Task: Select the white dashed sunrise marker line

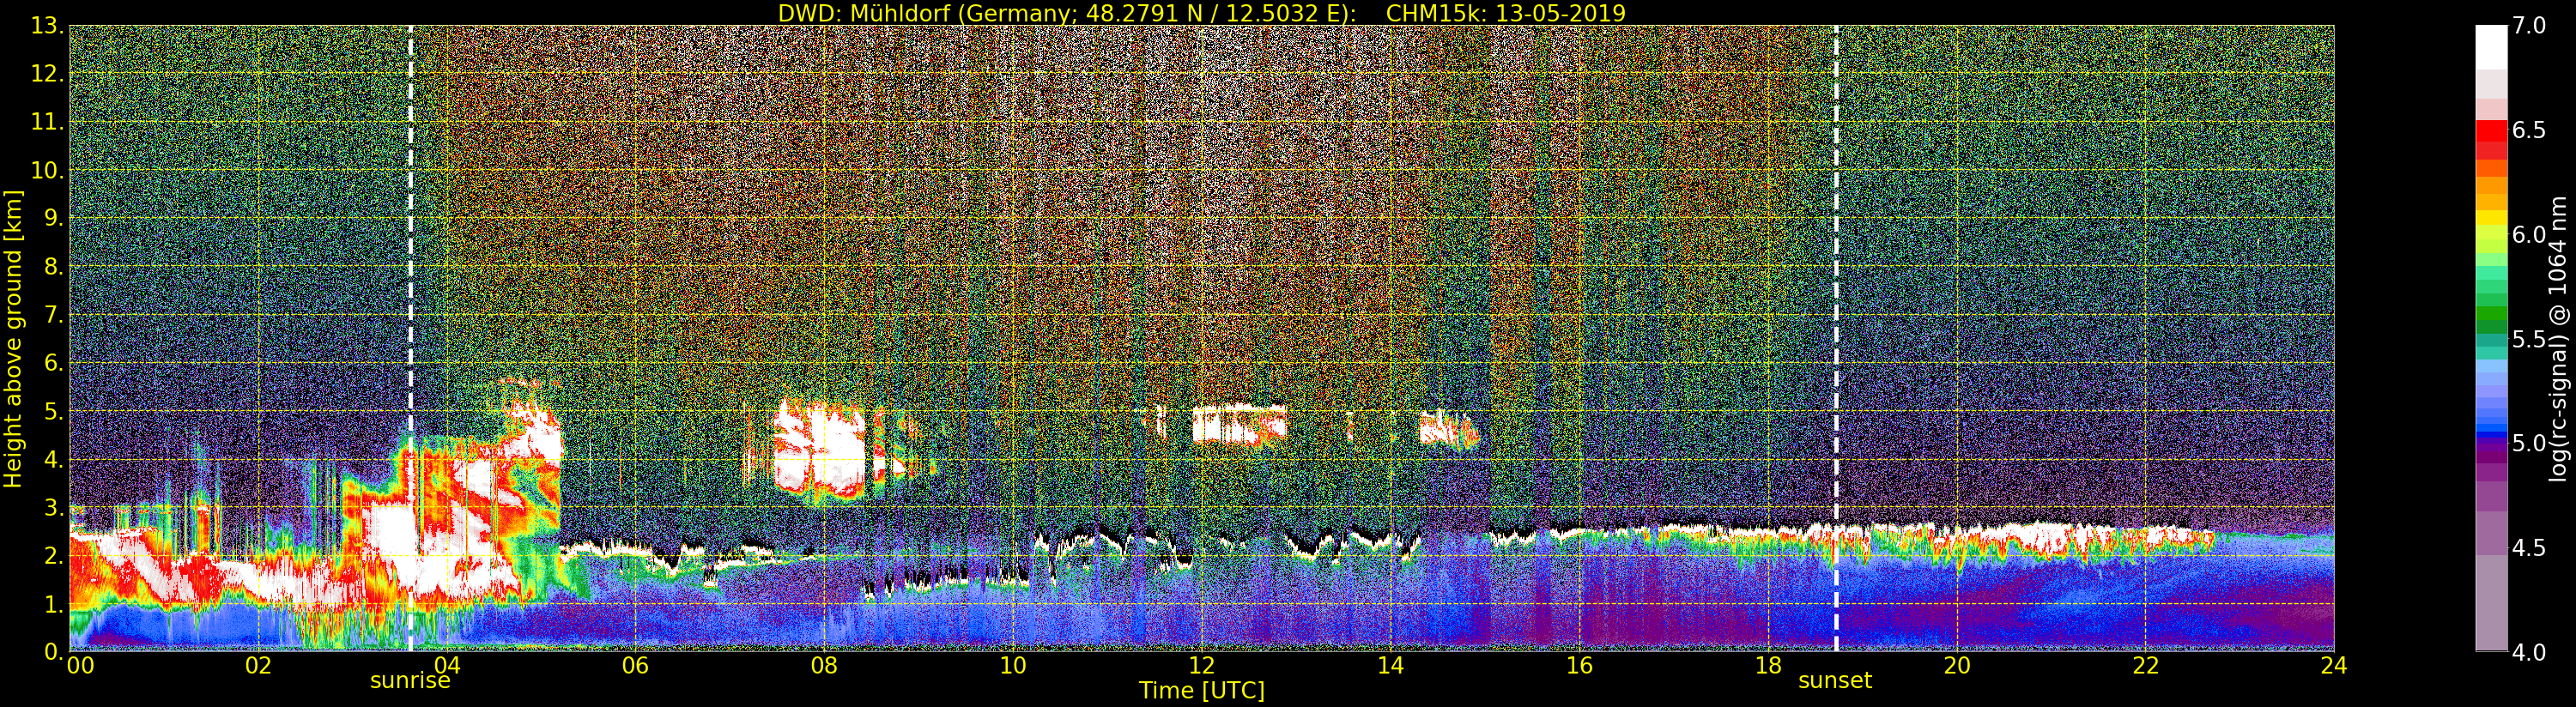Action: [410, 338]
